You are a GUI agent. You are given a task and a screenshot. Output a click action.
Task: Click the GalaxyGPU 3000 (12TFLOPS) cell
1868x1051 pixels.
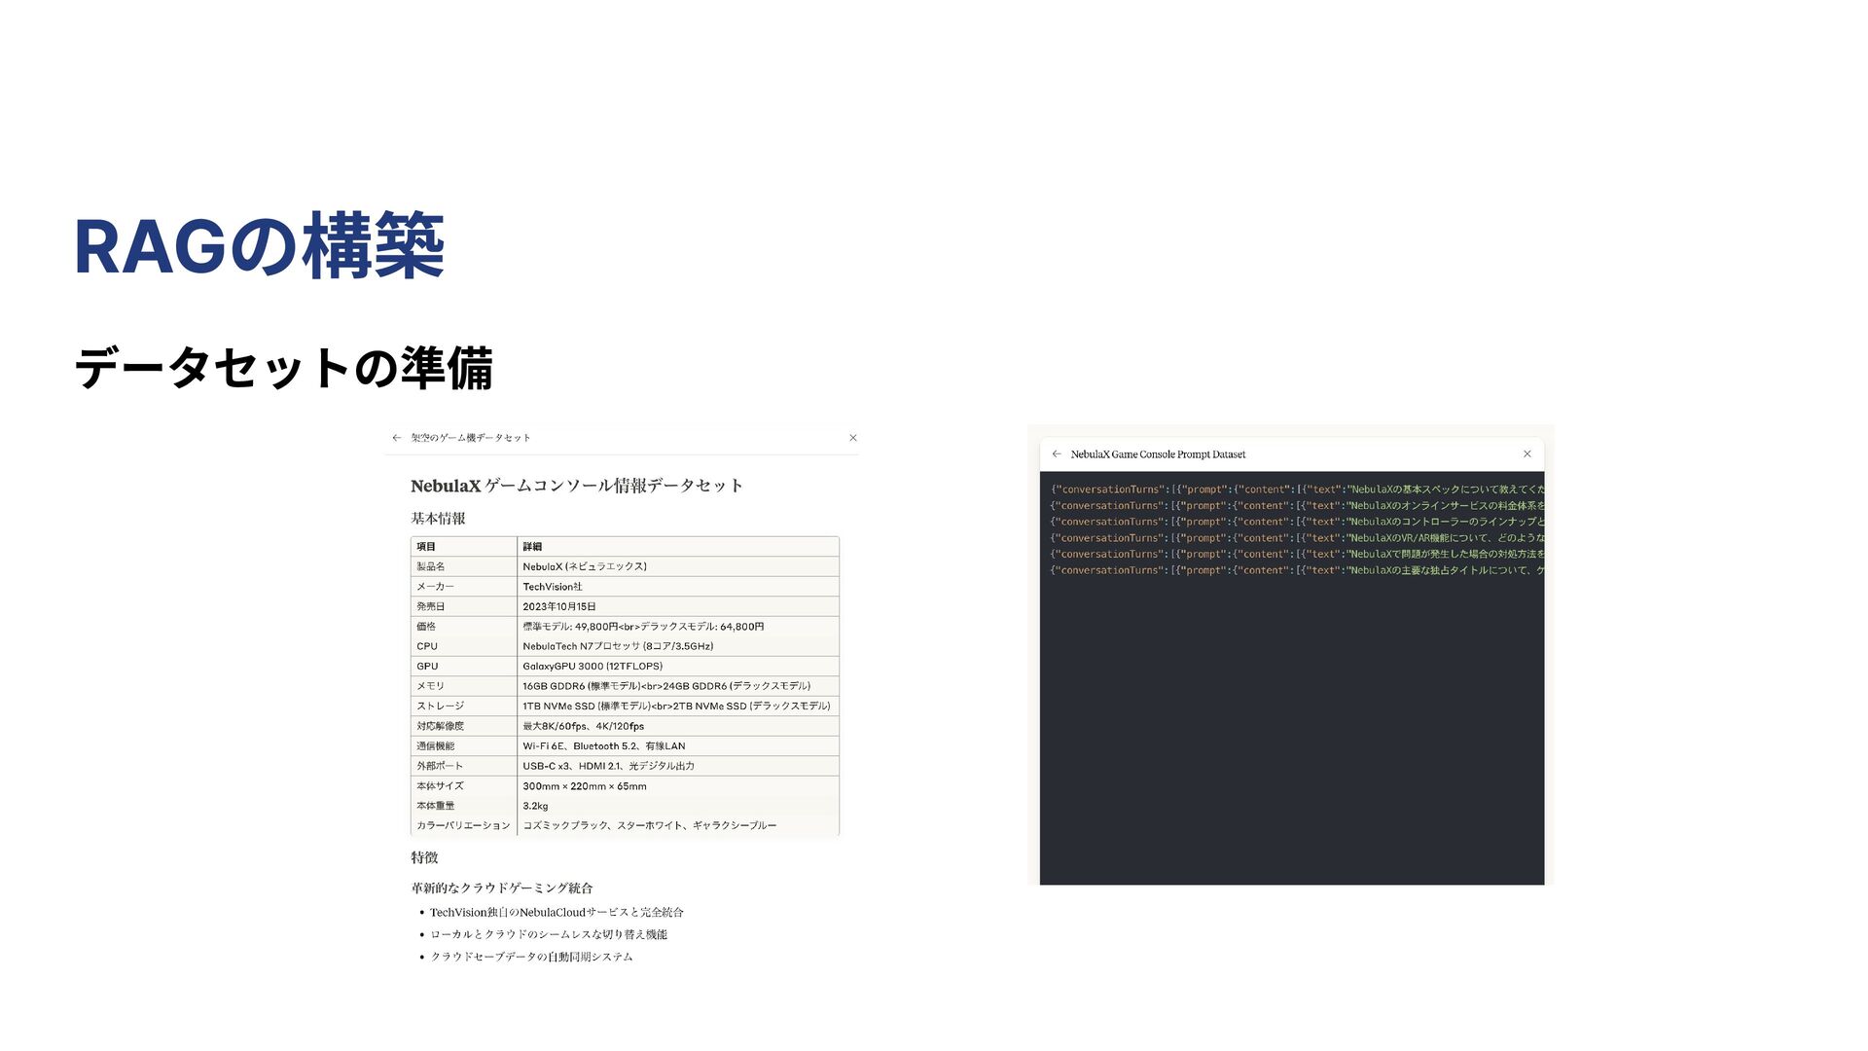click(x=593, y=667)
